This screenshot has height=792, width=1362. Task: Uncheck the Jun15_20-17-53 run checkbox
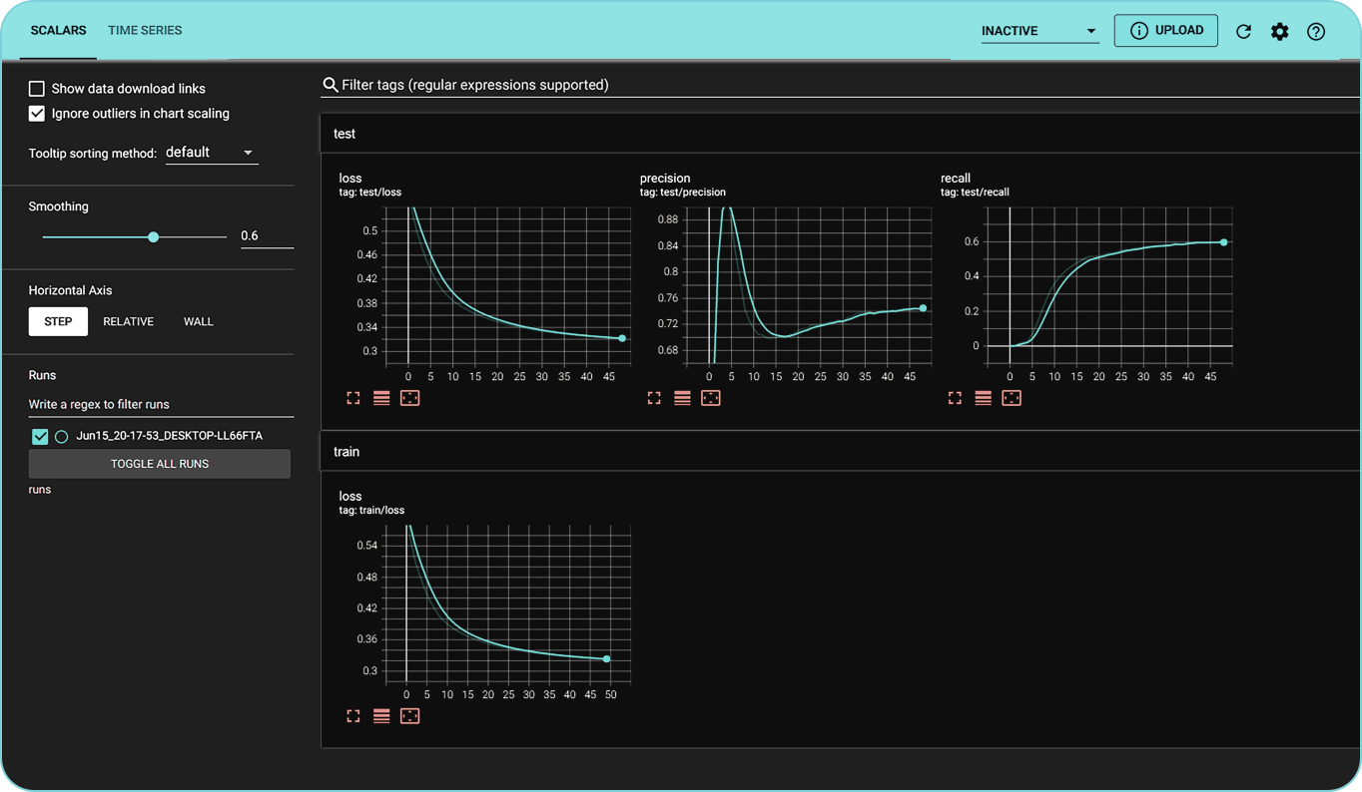40,436
